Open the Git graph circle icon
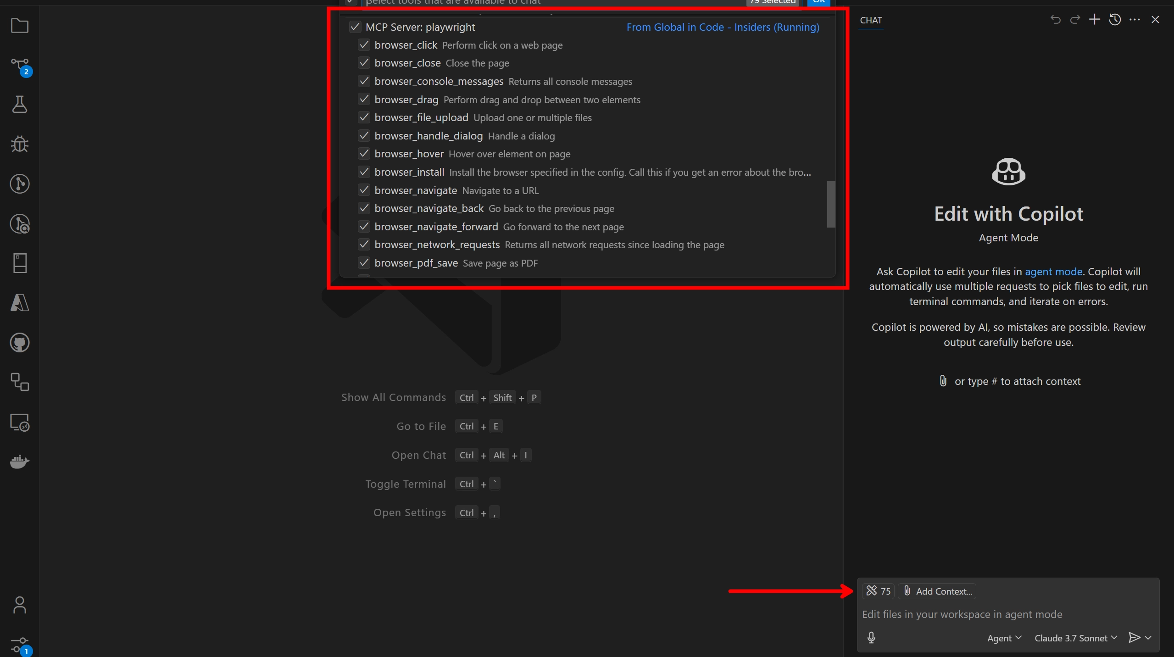 pyautogui.click(x=20, y=184)
